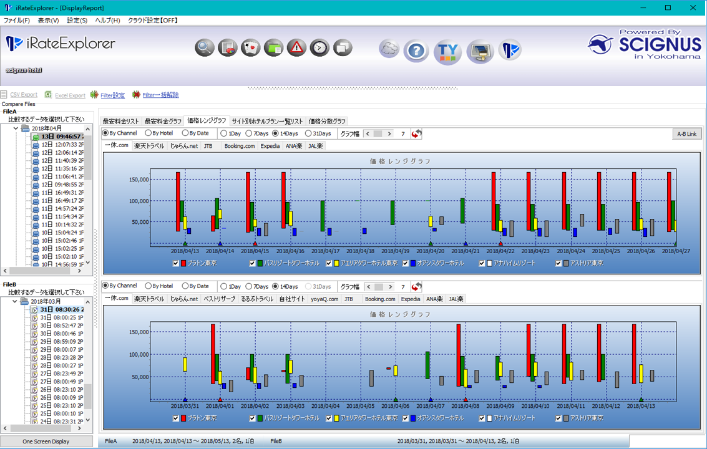Open the clock schedule icon
The image size is (707, 449).
[319, 47]
